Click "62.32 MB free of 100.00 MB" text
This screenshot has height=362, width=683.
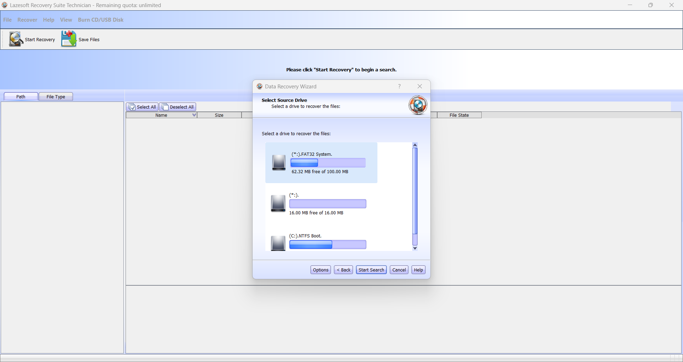point(320,171)
